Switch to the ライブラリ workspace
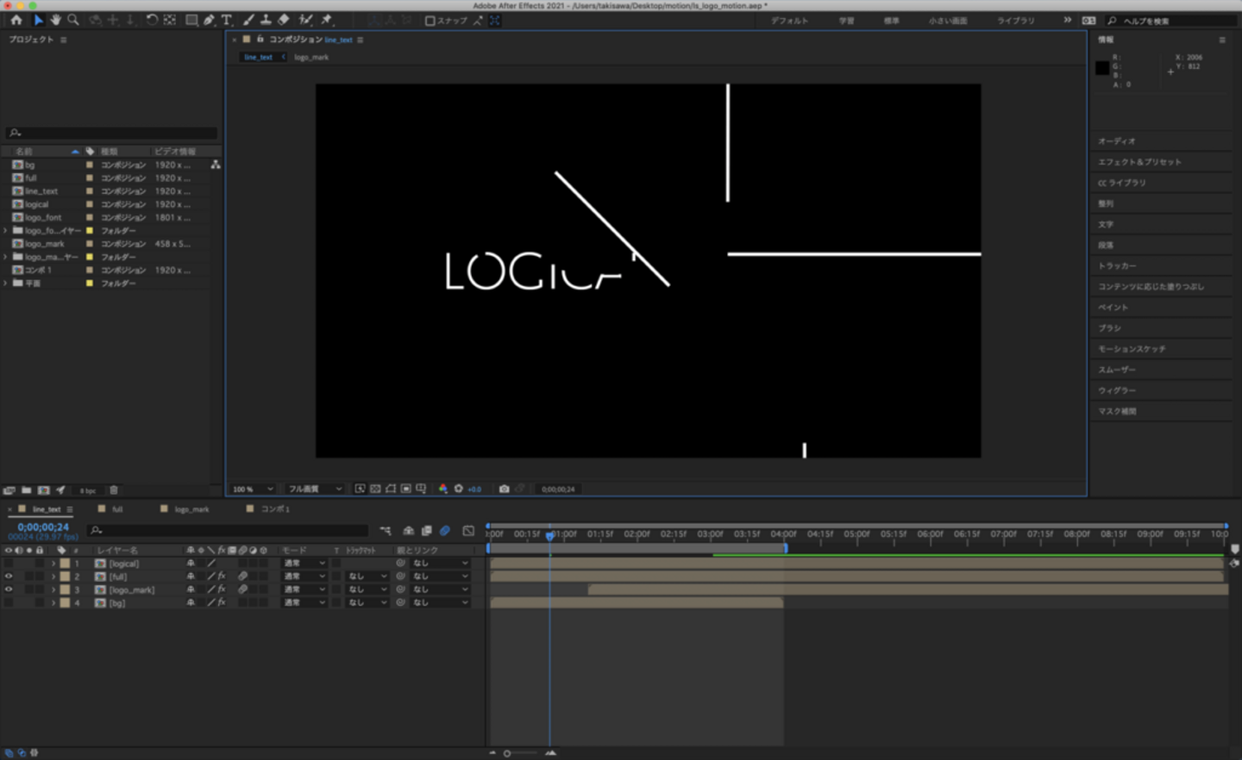The height and width of the screenshot is (760, 1242). click(x=1016, y=21)
